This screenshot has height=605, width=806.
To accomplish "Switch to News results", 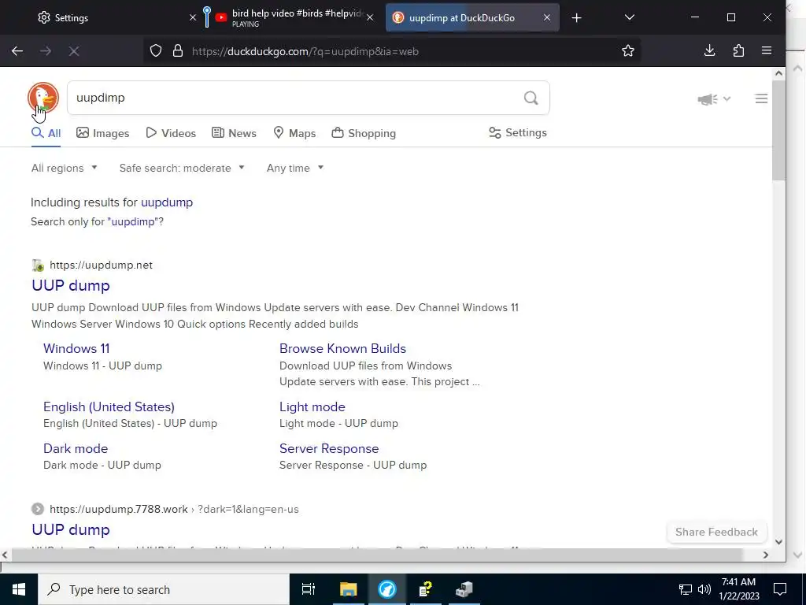I will pyautogui.click(x=234, y=133).
